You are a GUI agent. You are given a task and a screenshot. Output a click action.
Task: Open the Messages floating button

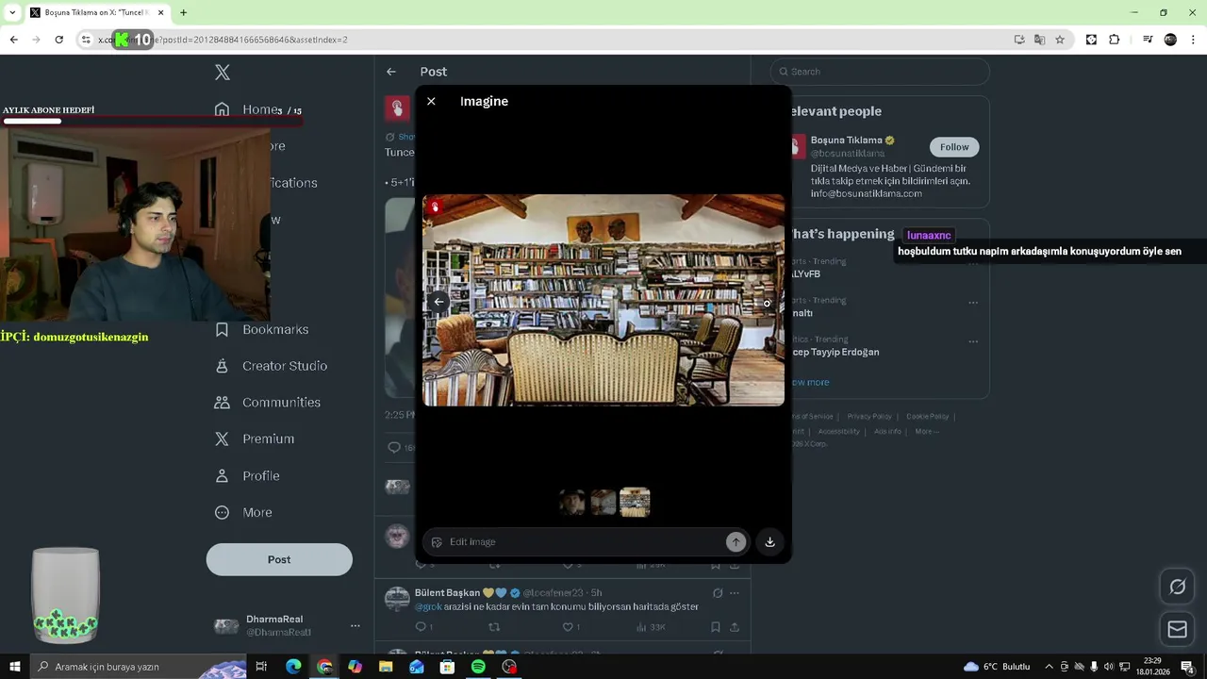pos(1177,629)
